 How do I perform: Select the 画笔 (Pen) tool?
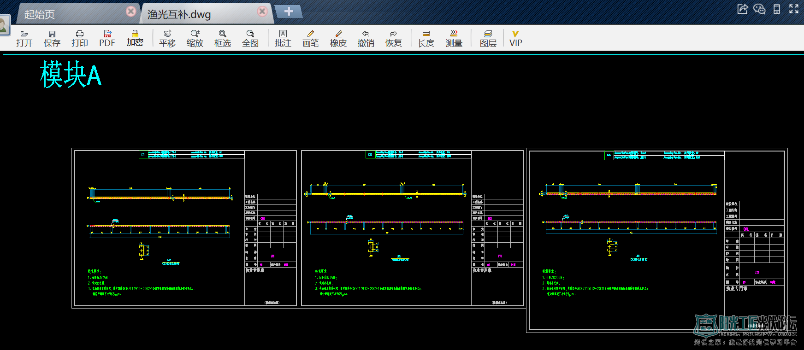pos(311,39)
